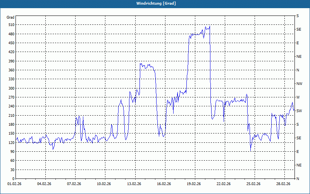Select the date label 10.02.26
310x194 pixels.
104,184
